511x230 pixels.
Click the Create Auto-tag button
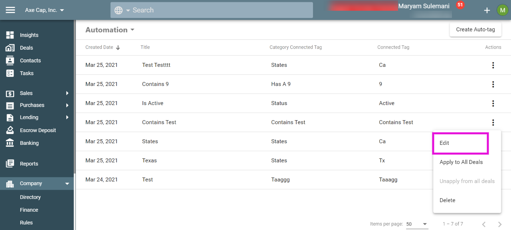click(475, 29)
